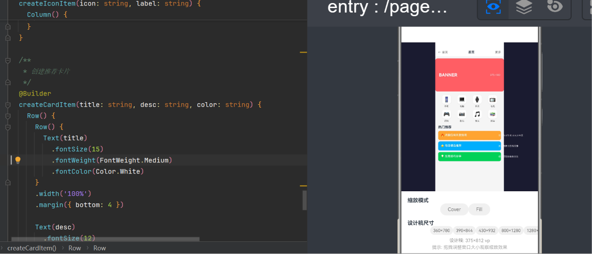
Task: Click fold marker at inner Row closing brace
Action: point(7,183)
